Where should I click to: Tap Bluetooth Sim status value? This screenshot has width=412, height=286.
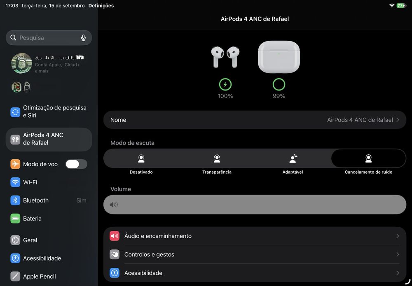tap(81, 200)
